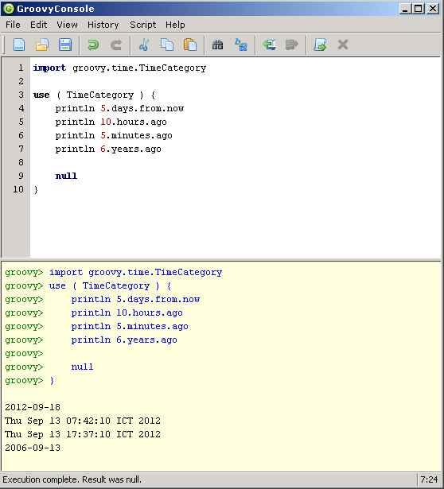The height and width of the screenshot is (489, 444).
Task: Click the Paste clipboard icon
Action: coord(190,45)
